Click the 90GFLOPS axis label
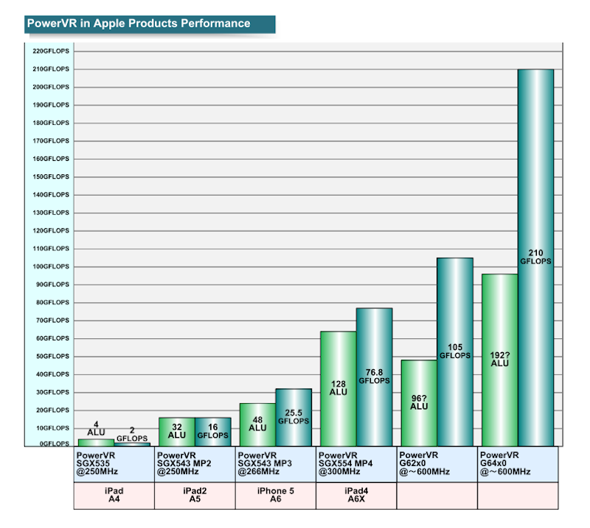This screenshot has width=590, height=528. click(52, 284)
